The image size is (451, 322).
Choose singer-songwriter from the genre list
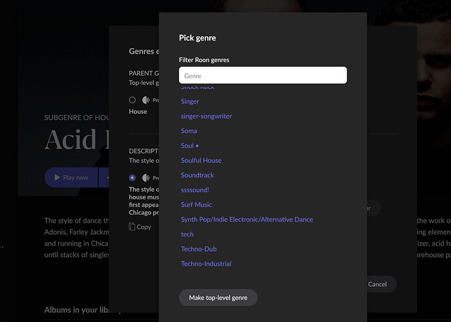pos(206,116)
